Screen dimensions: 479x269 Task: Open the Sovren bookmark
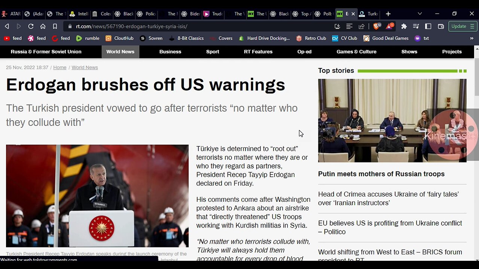[x=151, y=38]
